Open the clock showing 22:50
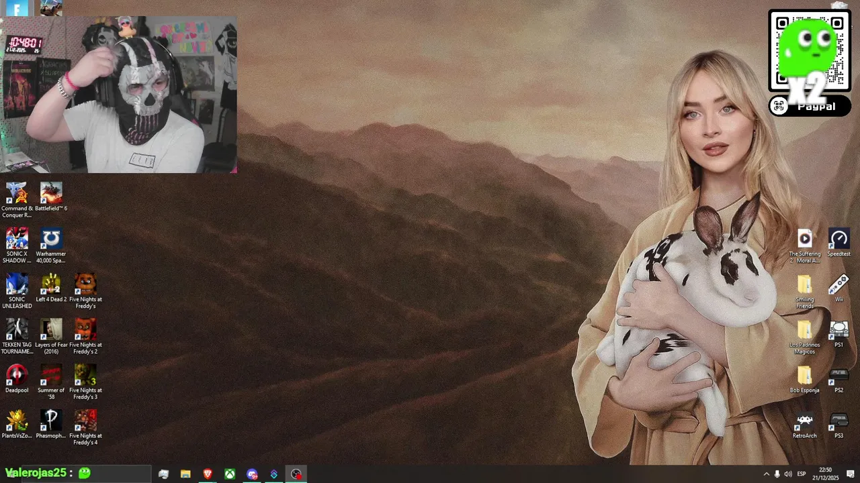This screenshot has width=860, height=483. pos(826,474)
